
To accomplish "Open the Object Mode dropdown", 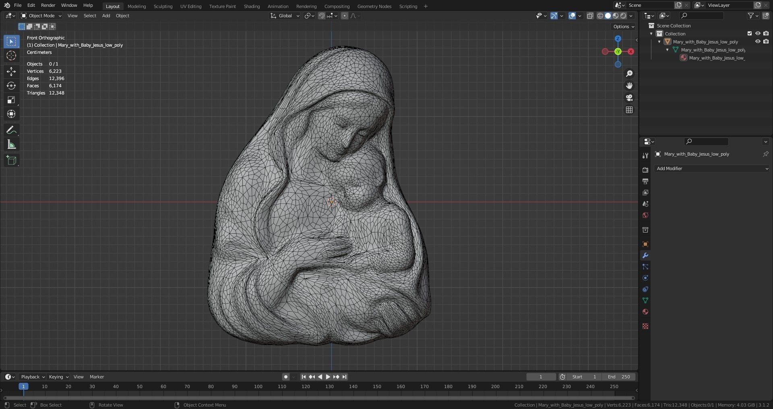I will tap(41, 16).
